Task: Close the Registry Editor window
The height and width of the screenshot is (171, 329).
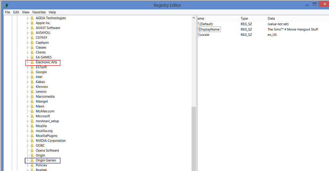Action: coord(324,4)
